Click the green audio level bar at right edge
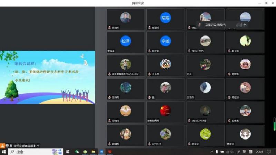This screenshot has width=276, height=155. pos(274,124)
